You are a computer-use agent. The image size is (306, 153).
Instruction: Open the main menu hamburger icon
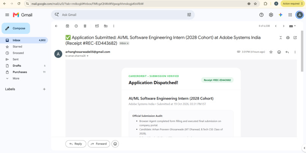[7, 15]
